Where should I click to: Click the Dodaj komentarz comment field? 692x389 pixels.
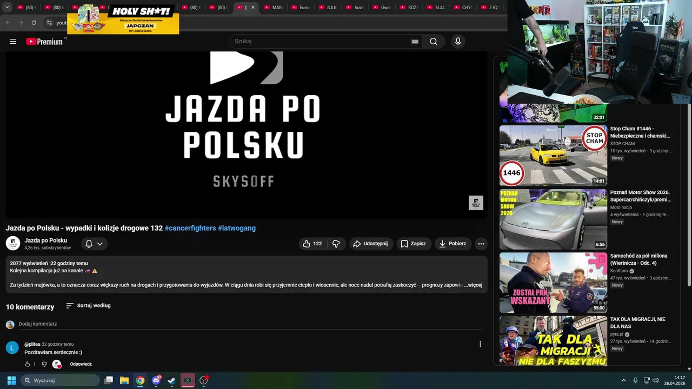click(x=250, y=324)
